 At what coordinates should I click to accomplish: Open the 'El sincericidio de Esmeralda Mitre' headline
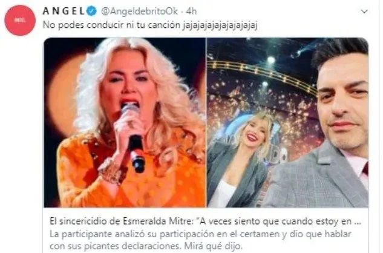pos(205,222)
